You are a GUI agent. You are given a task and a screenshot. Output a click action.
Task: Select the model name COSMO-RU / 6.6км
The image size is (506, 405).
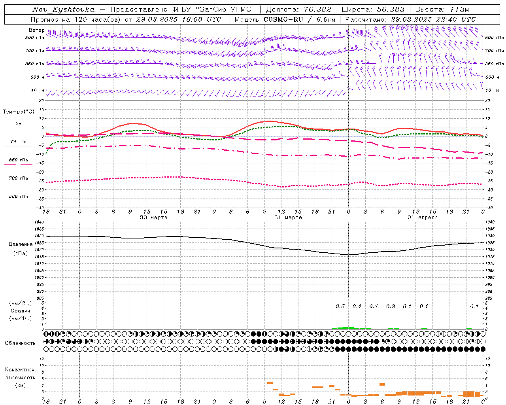[x=300, y=19]
